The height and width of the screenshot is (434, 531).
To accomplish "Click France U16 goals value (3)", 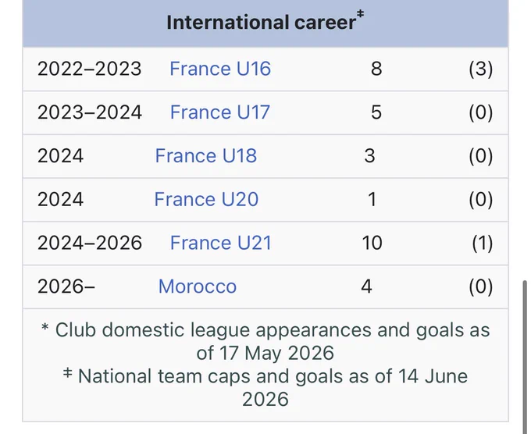I will coord(481,69).
